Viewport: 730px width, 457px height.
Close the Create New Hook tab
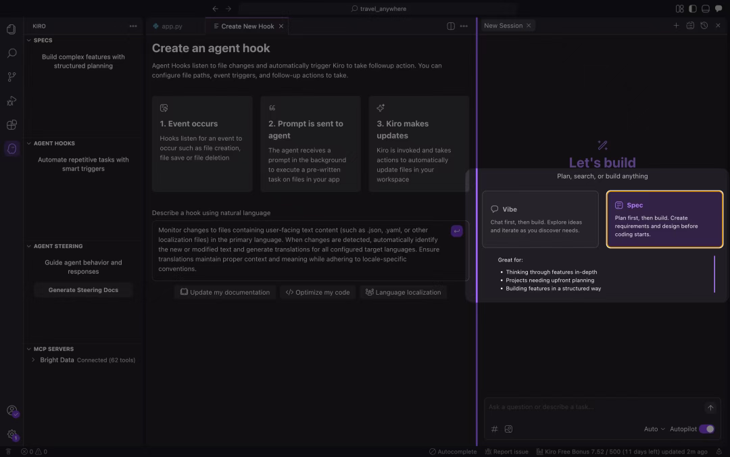click(x=281, y=26)
